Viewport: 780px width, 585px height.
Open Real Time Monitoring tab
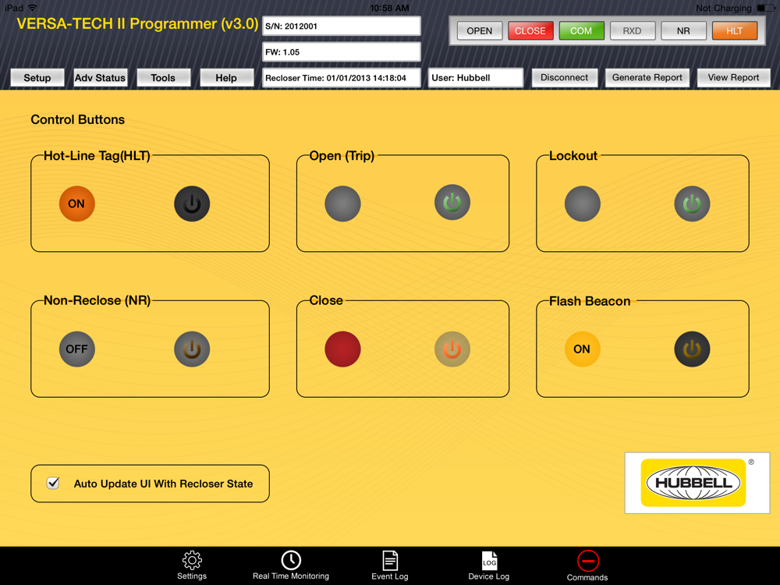tap(291, 565)
